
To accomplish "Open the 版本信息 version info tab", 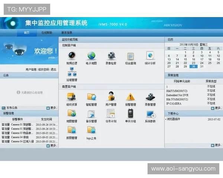I will pos(67,33).
